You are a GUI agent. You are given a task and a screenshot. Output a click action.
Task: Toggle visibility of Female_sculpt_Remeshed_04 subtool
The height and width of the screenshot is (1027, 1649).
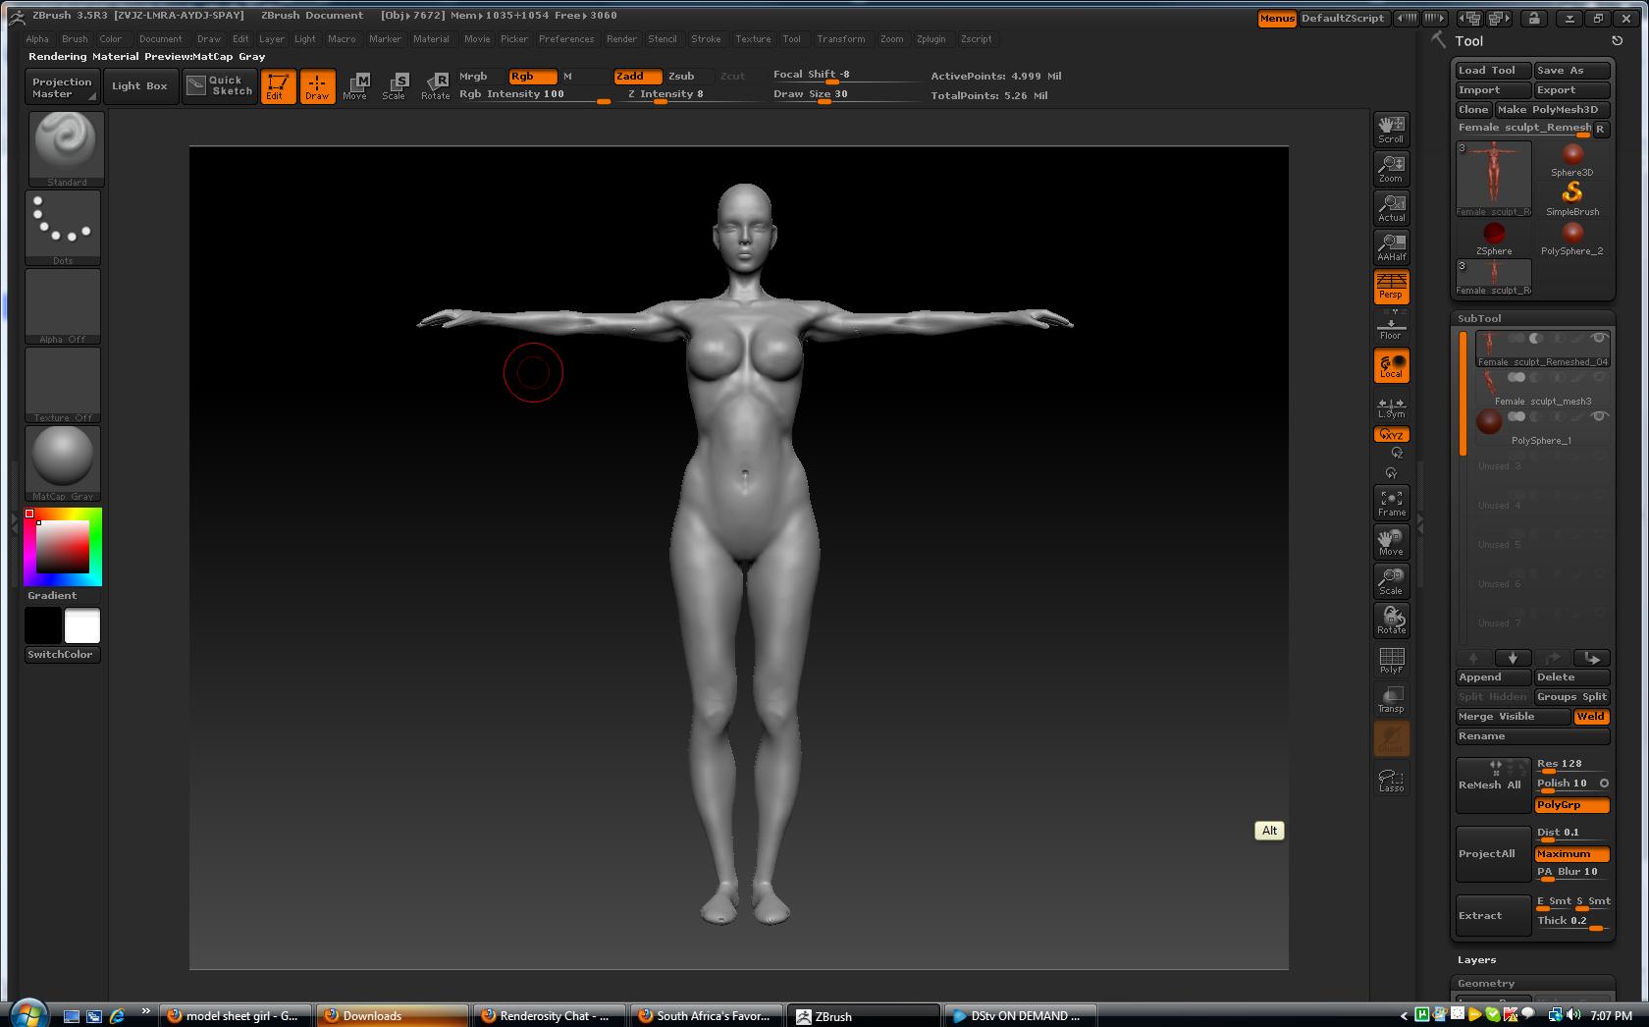pyautogui.click(x=1599, y=338)
